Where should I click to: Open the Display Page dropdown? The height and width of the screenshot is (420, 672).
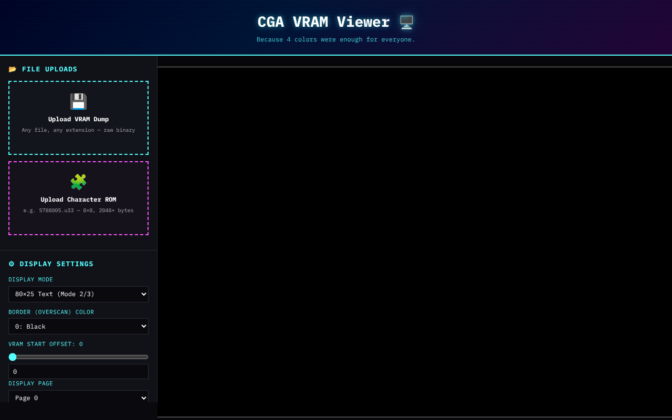tap(78, 398)
